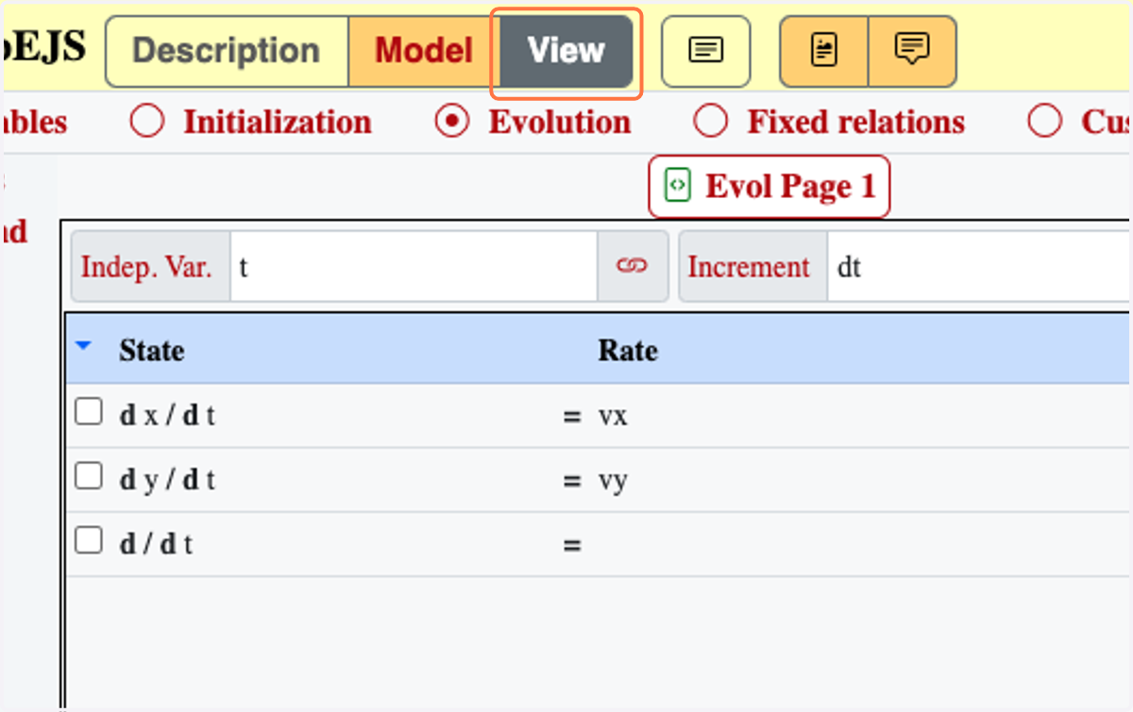Switch to the View tab
This screenshot has height=712, width=1133.
point(566,51)
